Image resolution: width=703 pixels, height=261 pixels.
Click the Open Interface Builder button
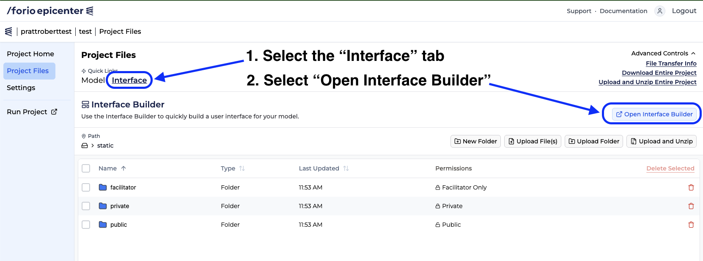(654, 114)
